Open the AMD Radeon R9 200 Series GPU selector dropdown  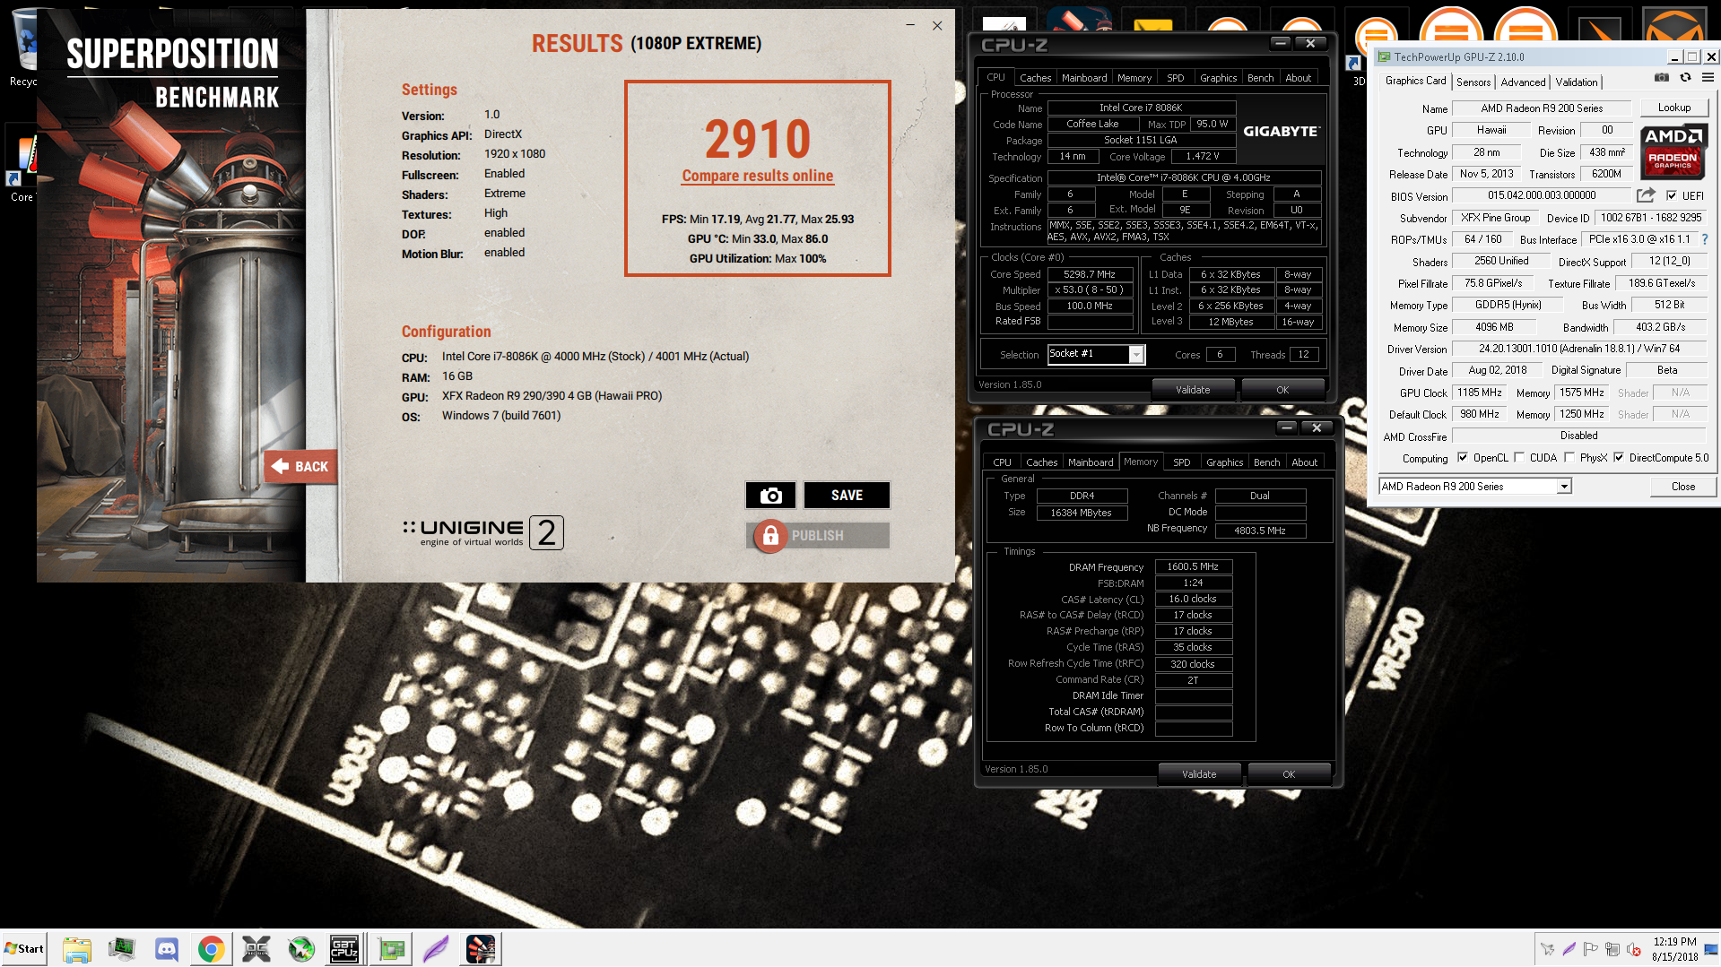click(1564, 487)
